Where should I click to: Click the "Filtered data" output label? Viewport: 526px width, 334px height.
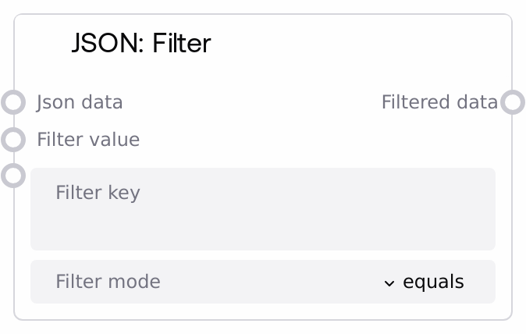pyautogui.click(x=439, y=102)
